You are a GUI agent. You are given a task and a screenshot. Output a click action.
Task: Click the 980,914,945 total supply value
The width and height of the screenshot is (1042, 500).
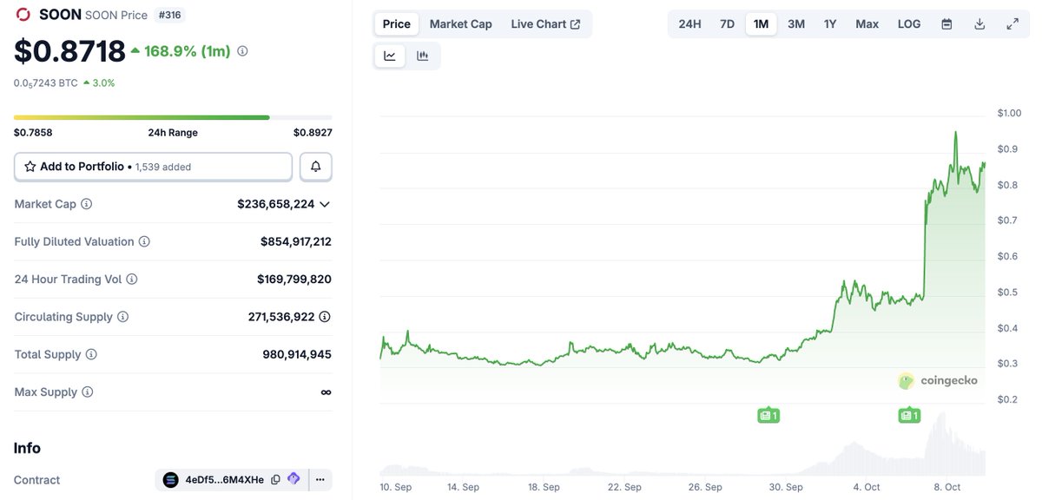(x=297, y=354)
